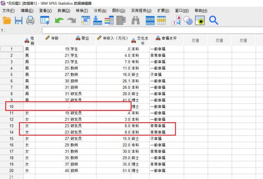Select row header 1
The image size is (263, 179).
pos(12,49)
